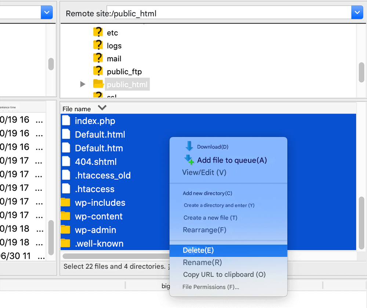Image resolution: width=367 pixels, height=308 pixels.
Task: Click the public_html folder icon in tree
Action: click(98, 84)
